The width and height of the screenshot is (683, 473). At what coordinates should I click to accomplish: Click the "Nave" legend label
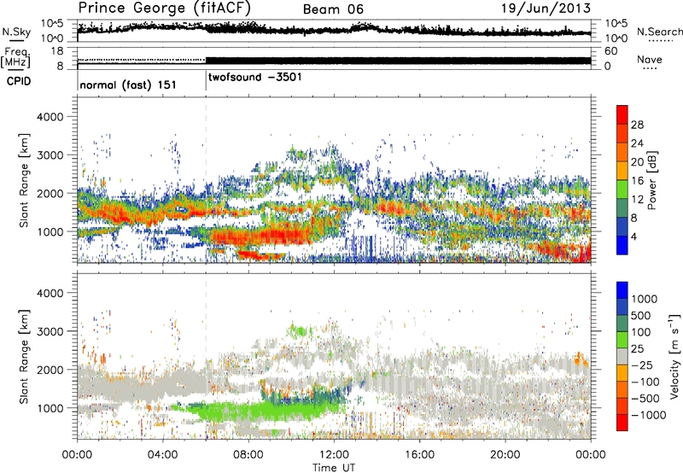[x=650, y=59]
